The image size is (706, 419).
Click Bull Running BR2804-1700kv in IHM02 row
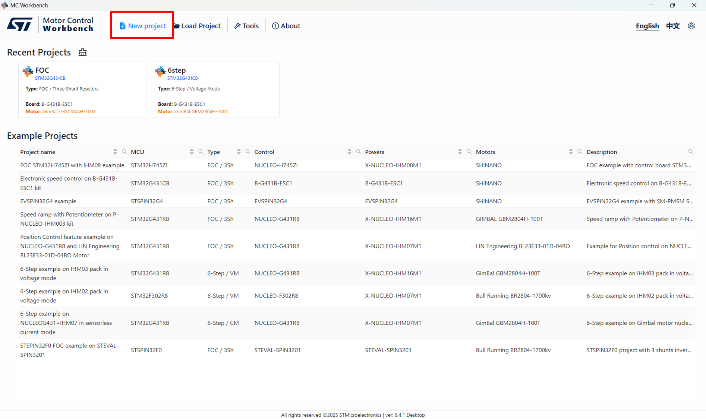tap(513, 296)
